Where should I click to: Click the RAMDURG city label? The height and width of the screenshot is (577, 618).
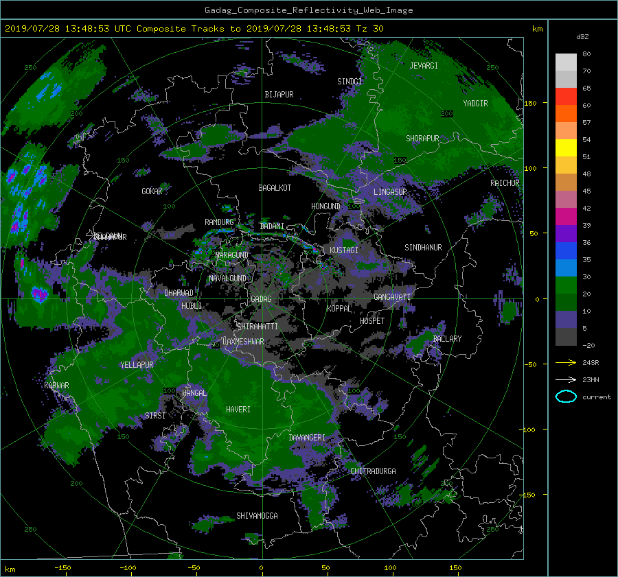tap(219, 222)
